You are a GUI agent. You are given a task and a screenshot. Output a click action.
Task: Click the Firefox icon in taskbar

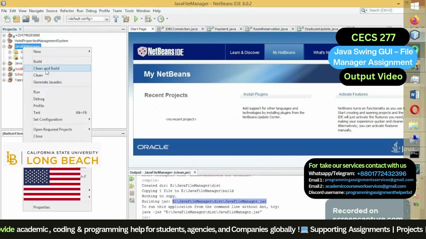pos(415,21)
